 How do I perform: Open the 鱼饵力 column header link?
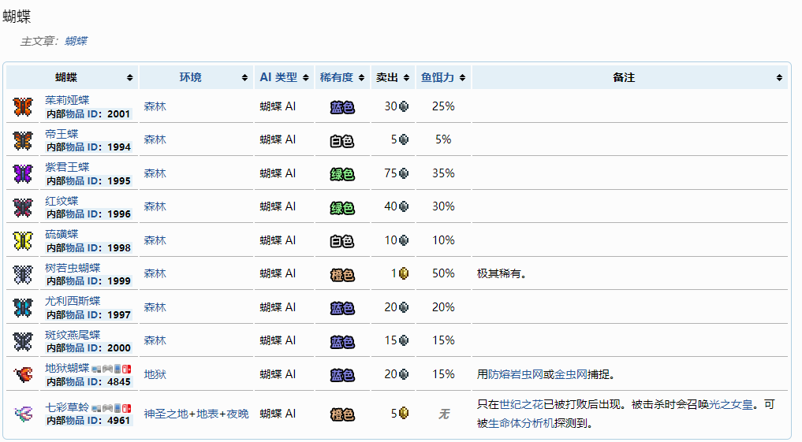[438, 77]
